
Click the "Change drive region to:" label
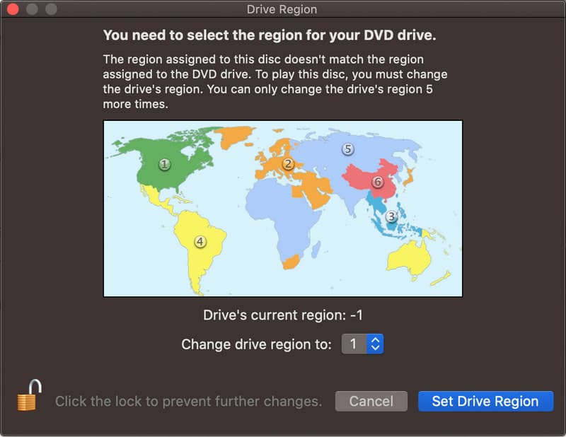pos(257,344)
